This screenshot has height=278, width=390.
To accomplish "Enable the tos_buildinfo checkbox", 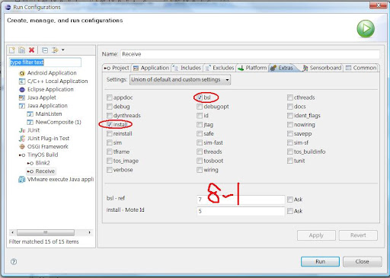I will (290, 152).
